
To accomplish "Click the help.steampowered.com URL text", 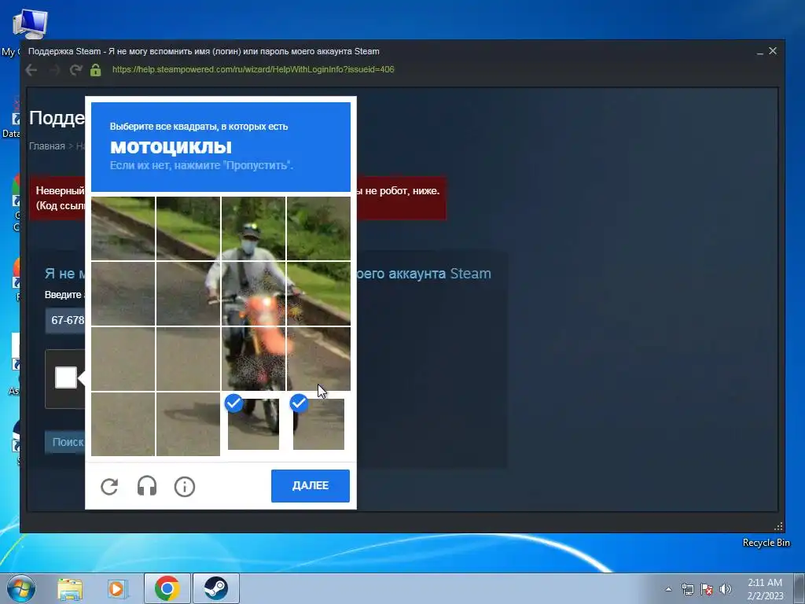I will pyautogui.click(x=253, y=69).
